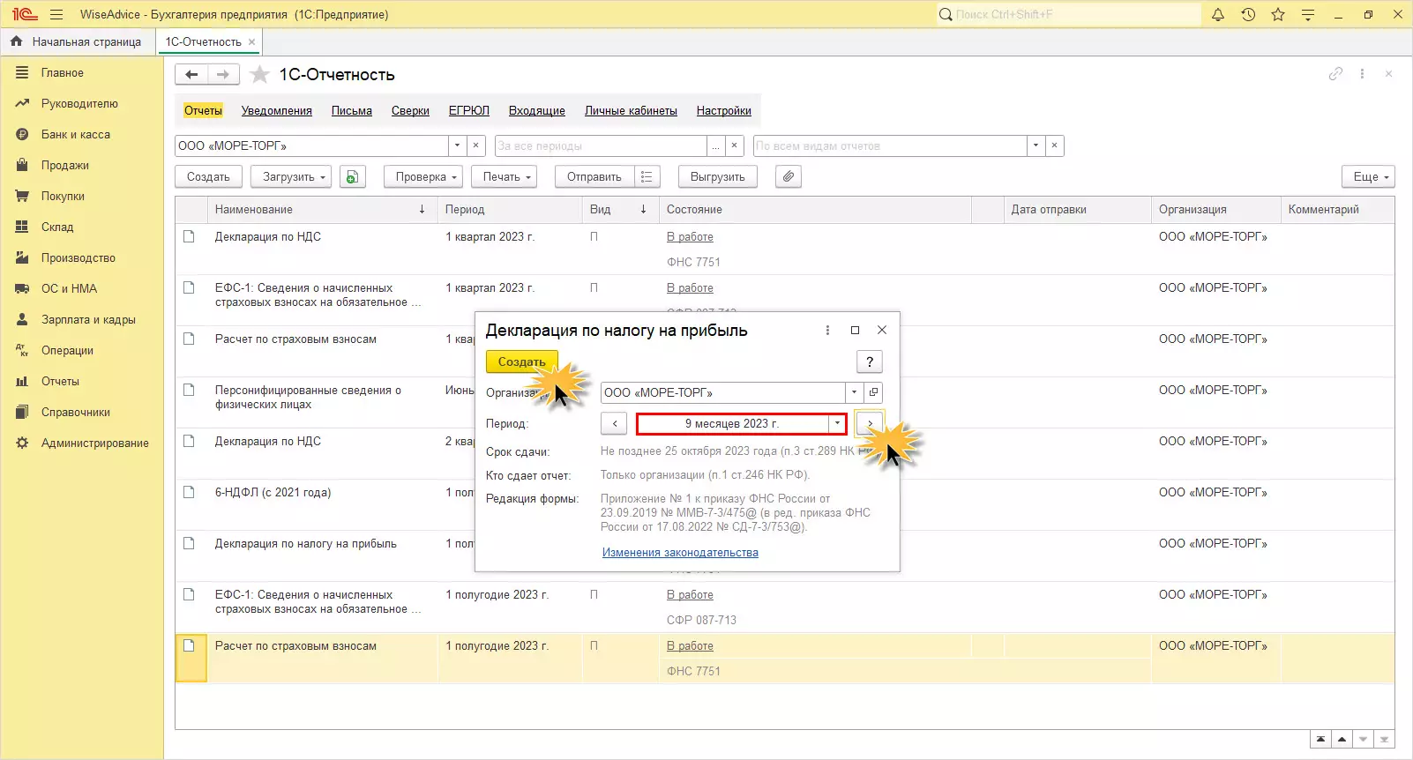Image resolution: width=1413 pixels, height=760 pixels.
Task: Open В работе status of first НДС row
Action: tap(690, 236)
